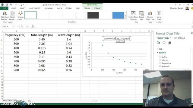Click the touch/mouse mode icon
This screenshot has width=193, height=108.
(21, 5)
